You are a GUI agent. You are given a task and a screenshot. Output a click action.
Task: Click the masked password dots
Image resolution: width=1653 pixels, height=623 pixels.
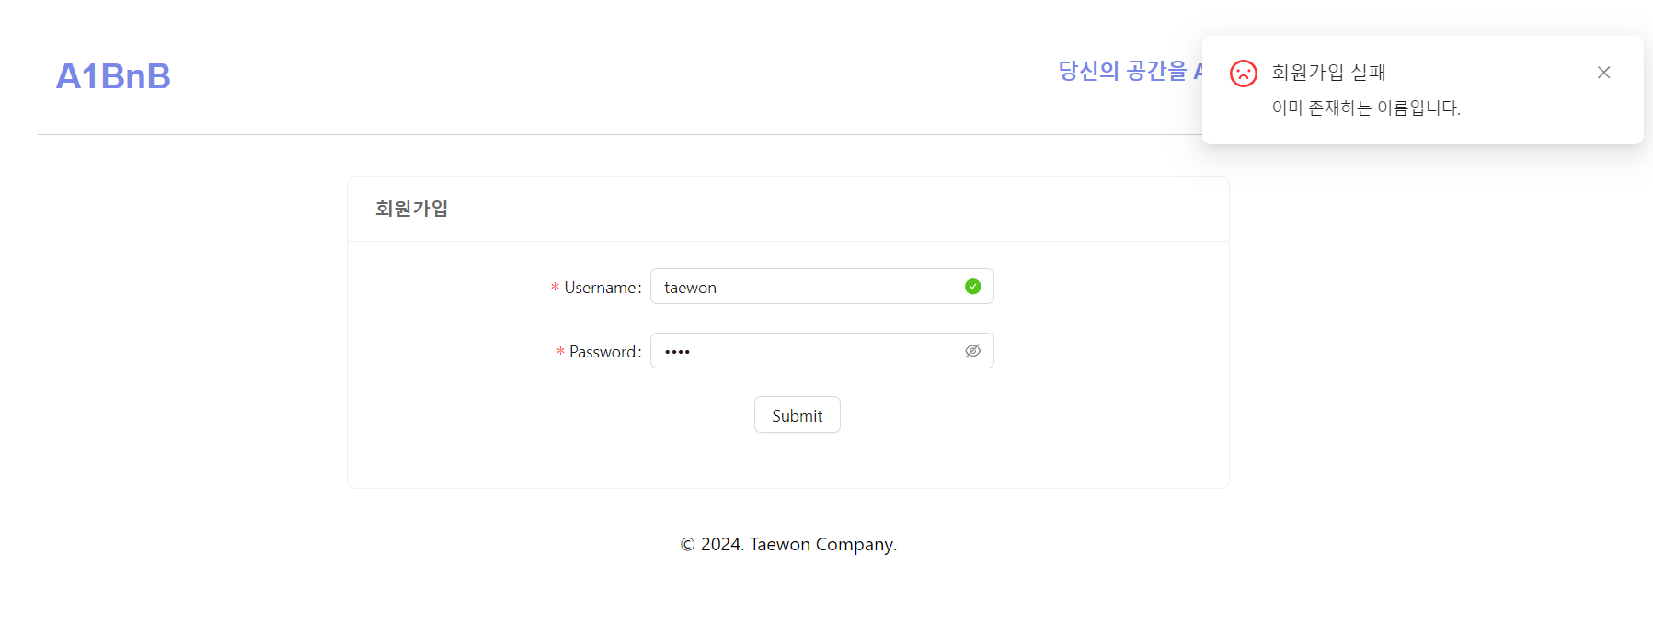click(677, 352)
